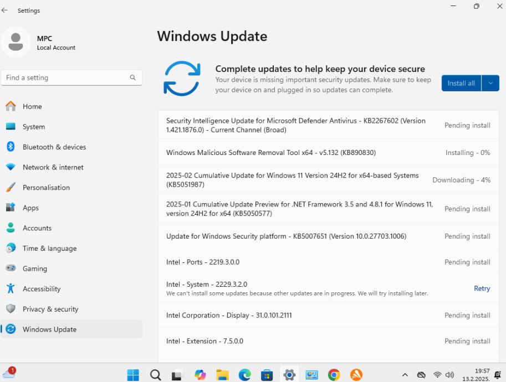This screenshot has width=506, height=382.
Task: Open the wifi network flyout in the tray
Action: (437, 375)
